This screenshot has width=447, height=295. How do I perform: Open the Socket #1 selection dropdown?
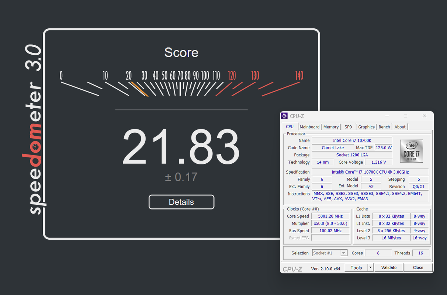[330, 253]
